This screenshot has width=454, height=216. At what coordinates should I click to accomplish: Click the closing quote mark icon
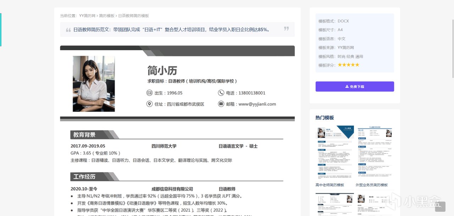[286, 29]
